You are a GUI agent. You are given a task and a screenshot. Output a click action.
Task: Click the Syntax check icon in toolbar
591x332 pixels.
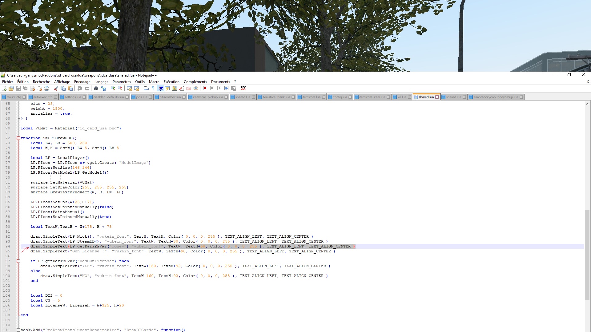point(243,88)
